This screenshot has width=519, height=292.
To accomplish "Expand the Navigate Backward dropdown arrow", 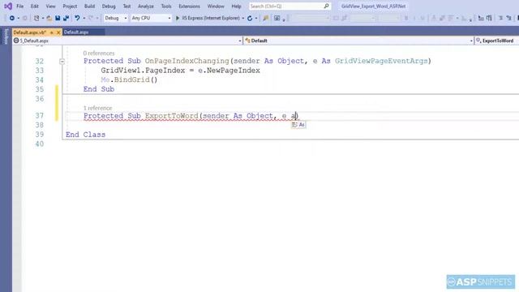I will click(18, 18).
